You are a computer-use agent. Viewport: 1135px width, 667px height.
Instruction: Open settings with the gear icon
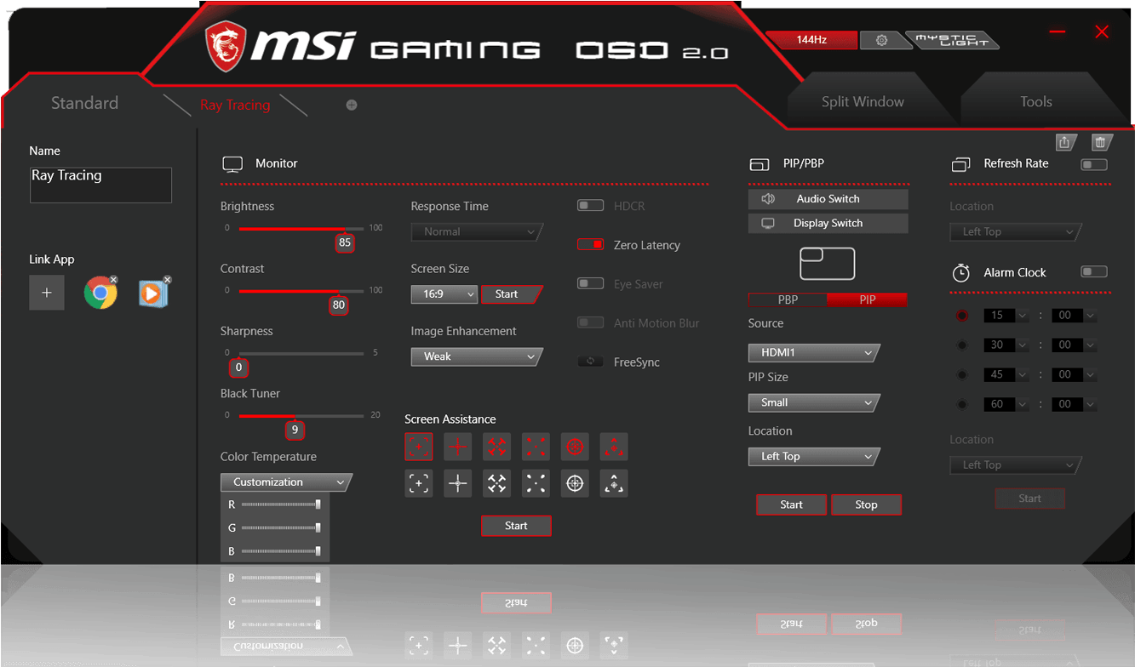tap(881, 40)
